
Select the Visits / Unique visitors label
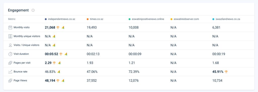[x=26, y=45]
